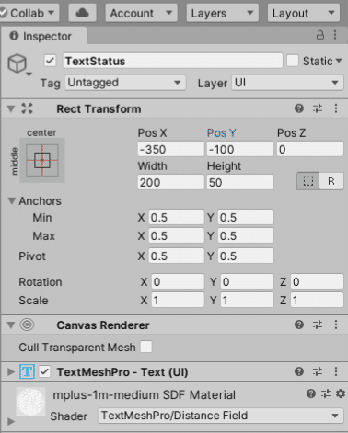348x433 pixels.
Task: Enable the Cull Transparent Mesh checkbox
Action: (146, 347)
